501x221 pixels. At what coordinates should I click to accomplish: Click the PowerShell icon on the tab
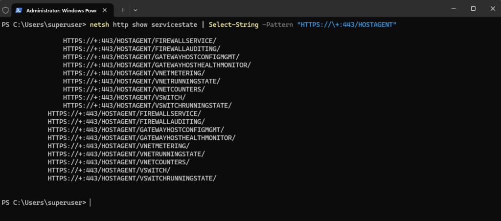click(19, 10)
